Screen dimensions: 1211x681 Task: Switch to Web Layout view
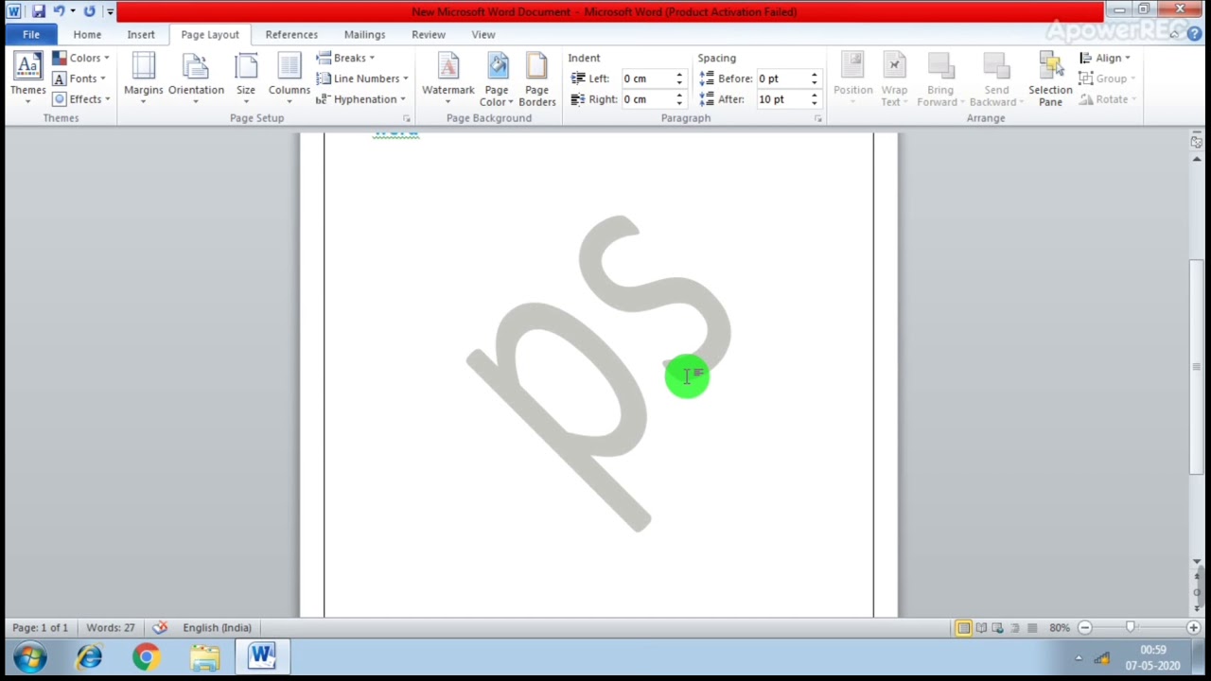pos(998,628)
